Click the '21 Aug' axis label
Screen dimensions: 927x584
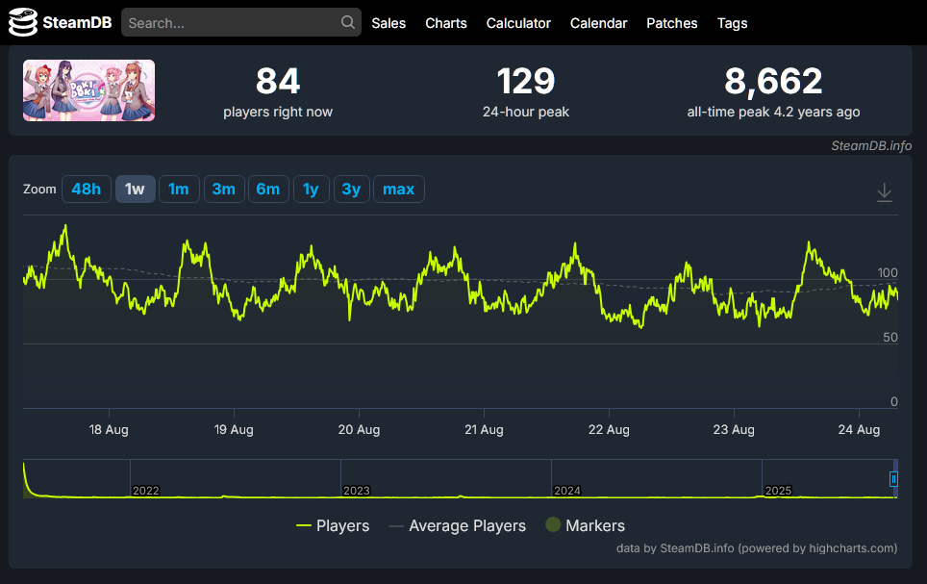tap(484, 429)
